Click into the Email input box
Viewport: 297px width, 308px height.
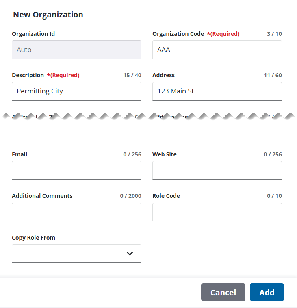point(76,170)
